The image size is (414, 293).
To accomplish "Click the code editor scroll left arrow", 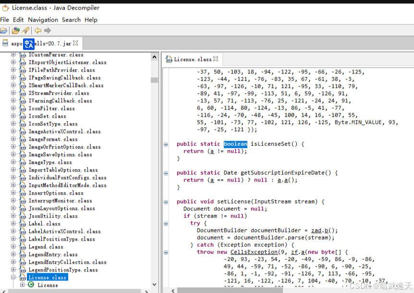I will click(173, 291).
